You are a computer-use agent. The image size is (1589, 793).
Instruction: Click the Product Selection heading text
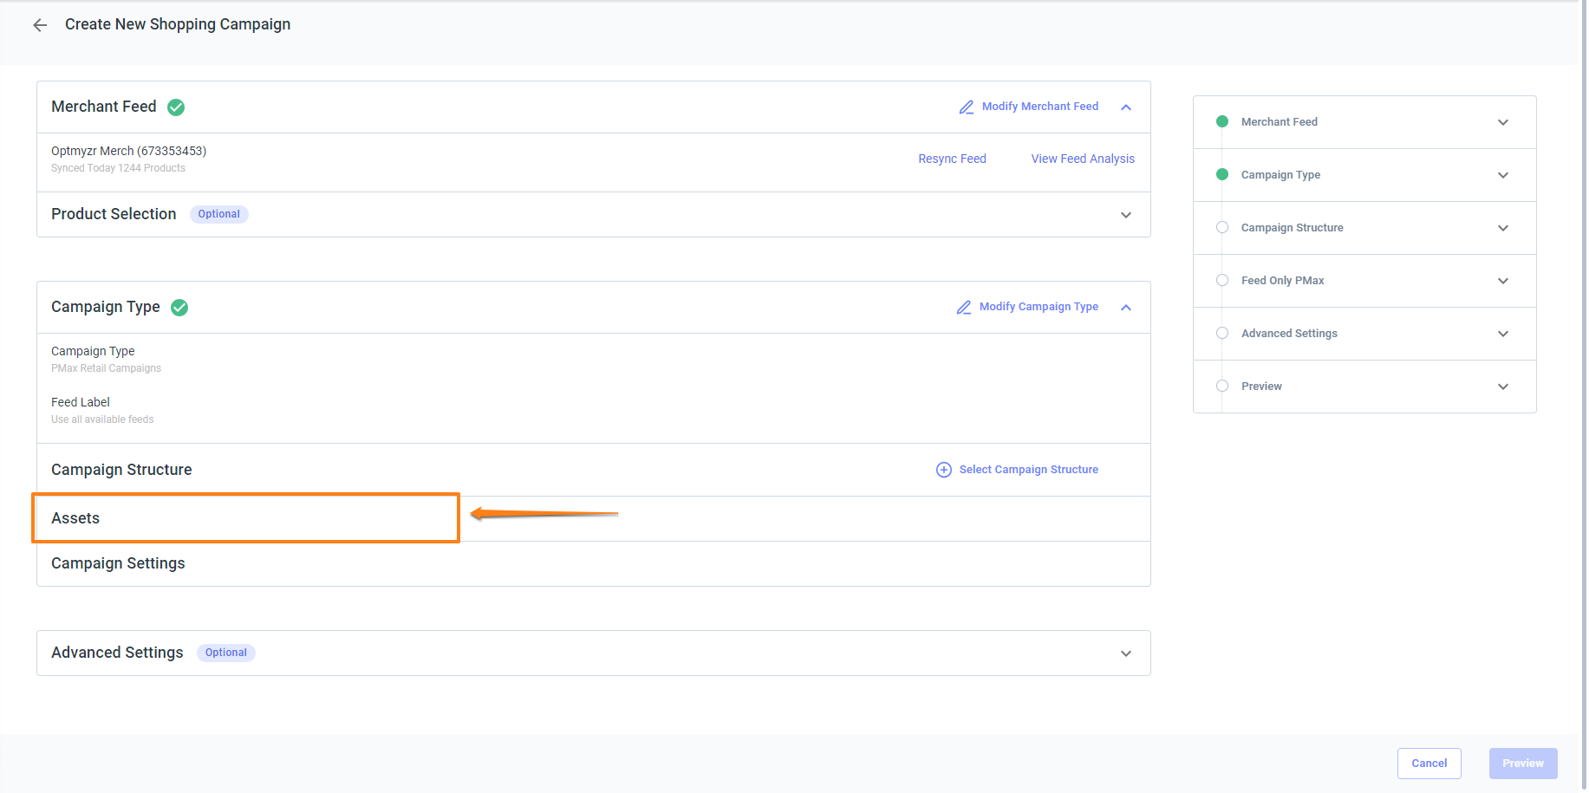tap(114, 214)
